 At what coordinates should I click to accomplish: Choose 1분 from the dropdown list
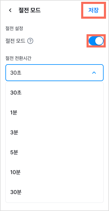point(54,113)
